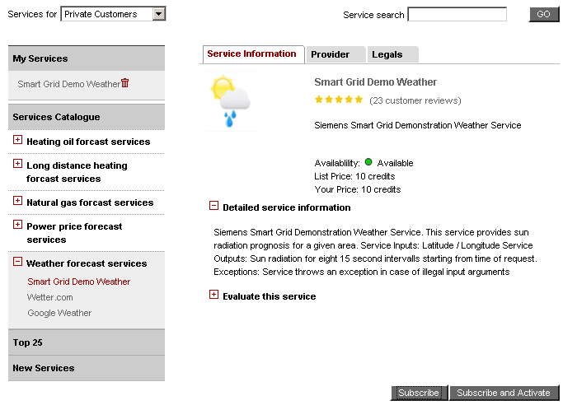The image size is (563, 405).
Task: Open the 23 customer reviews link
Action: pos(415,100)
